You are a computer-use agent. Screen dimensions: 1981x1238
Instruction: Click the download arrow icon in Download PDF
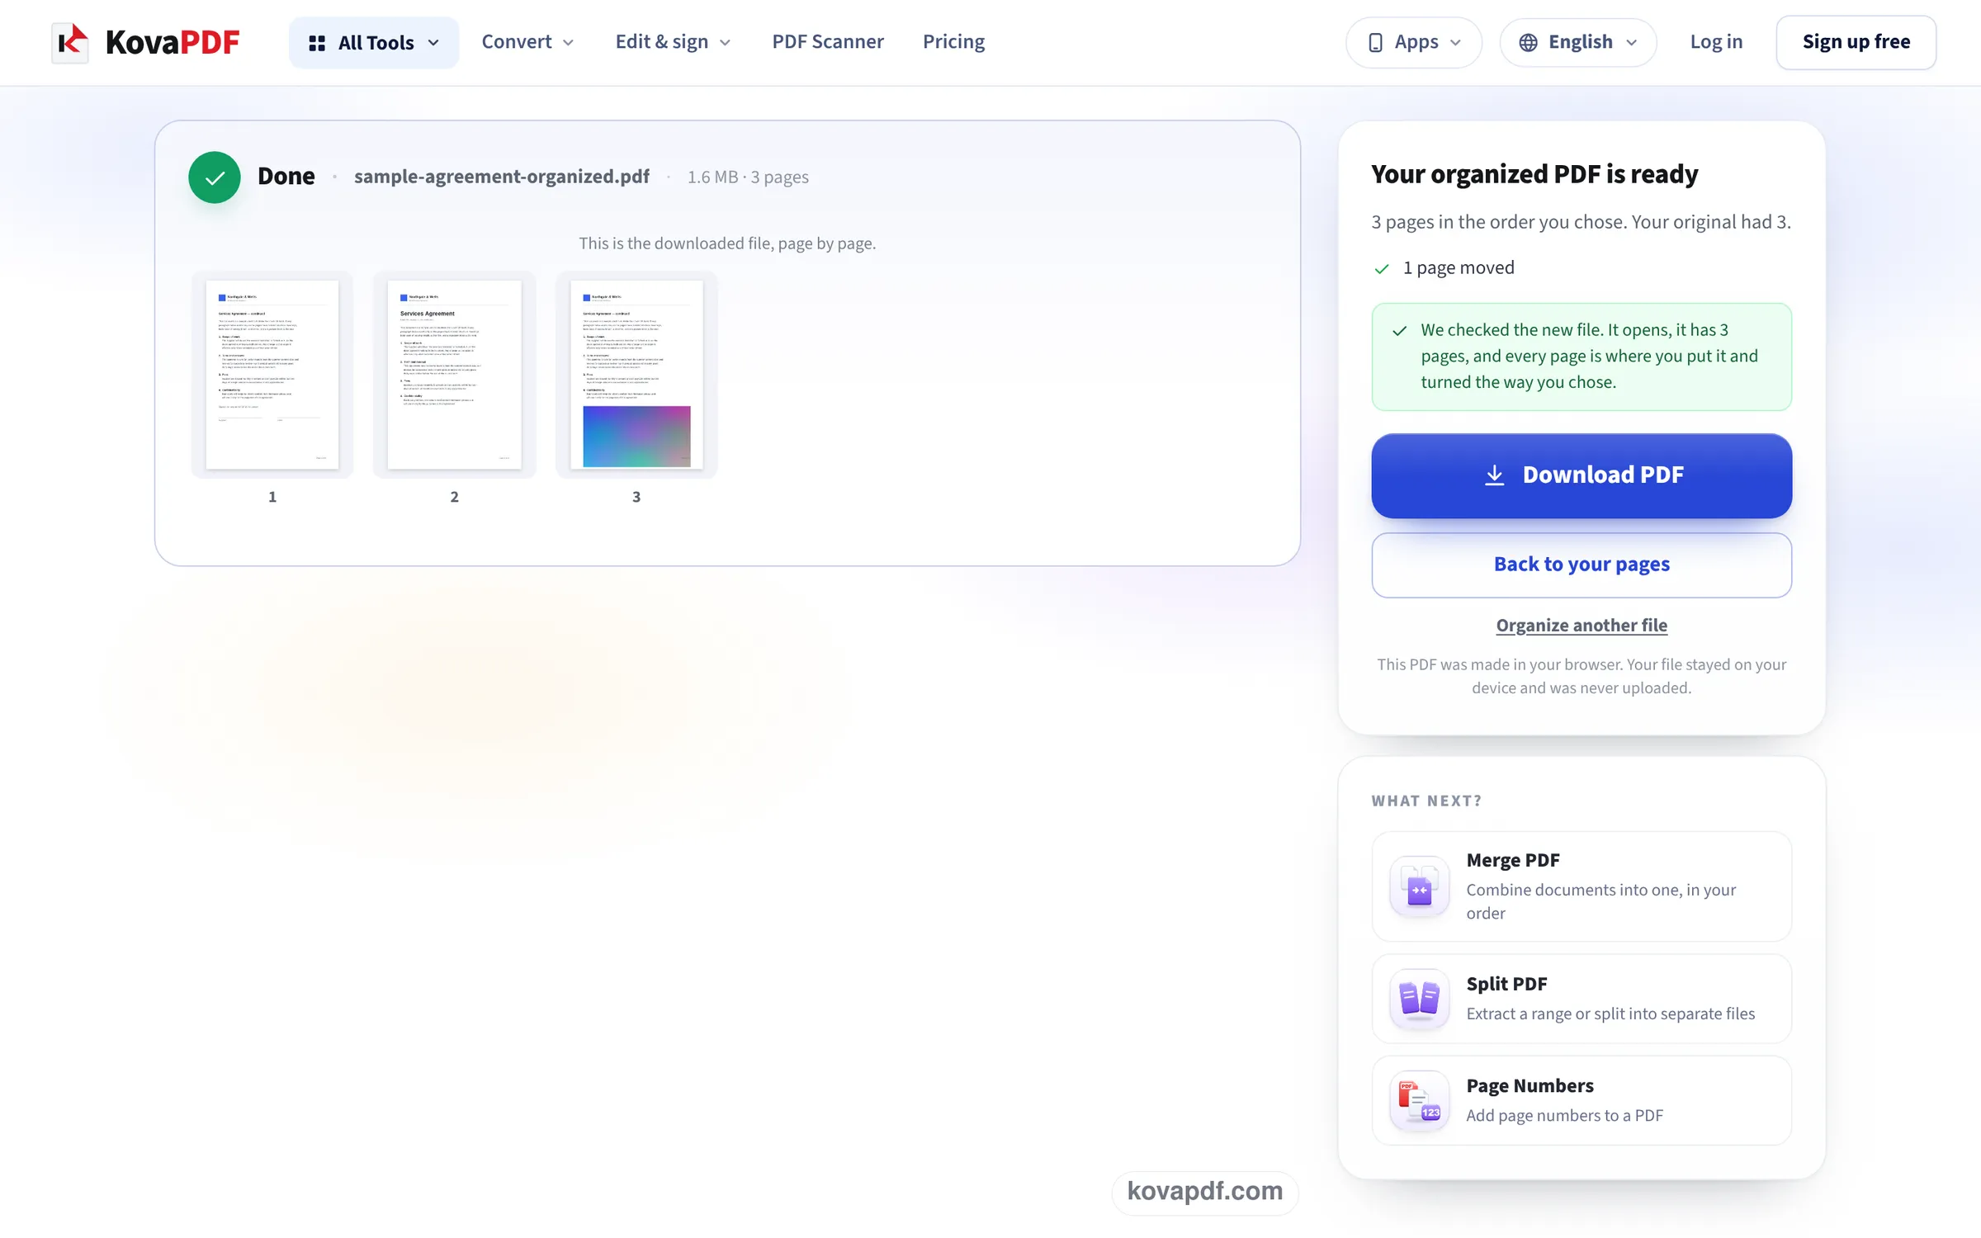[1494, 475]
